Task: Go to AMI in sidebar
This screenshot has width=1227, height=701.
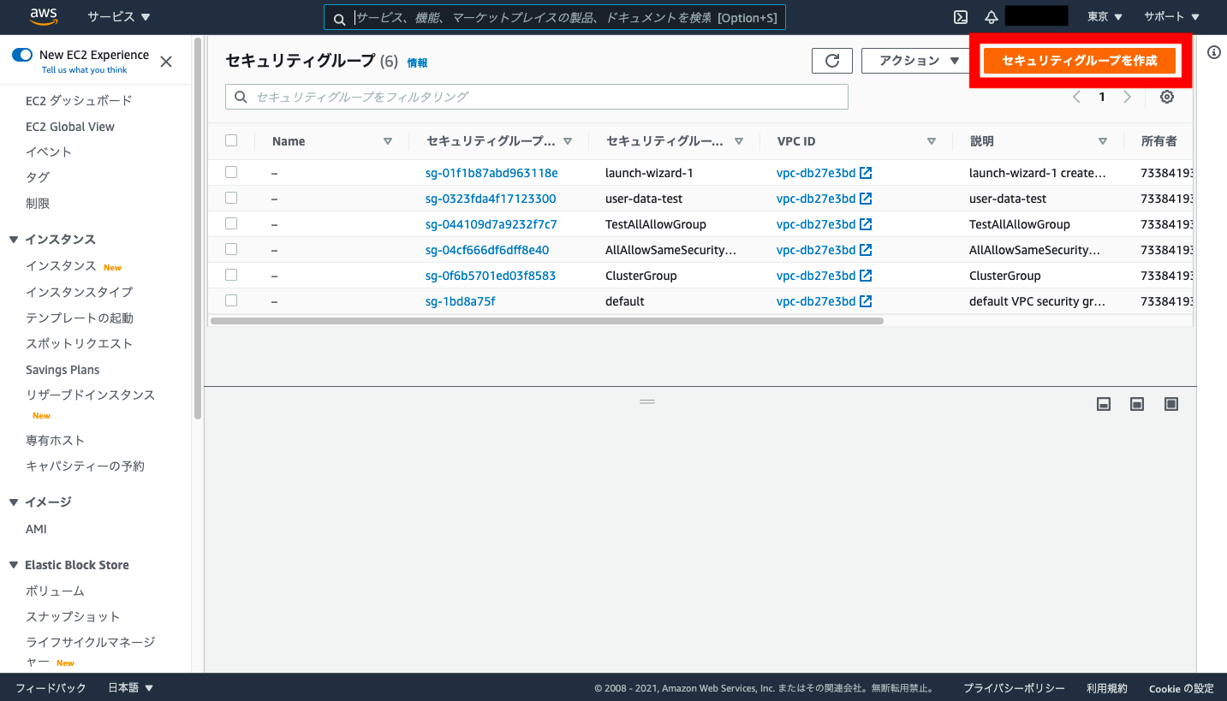Action: click(x=36, y=529)
